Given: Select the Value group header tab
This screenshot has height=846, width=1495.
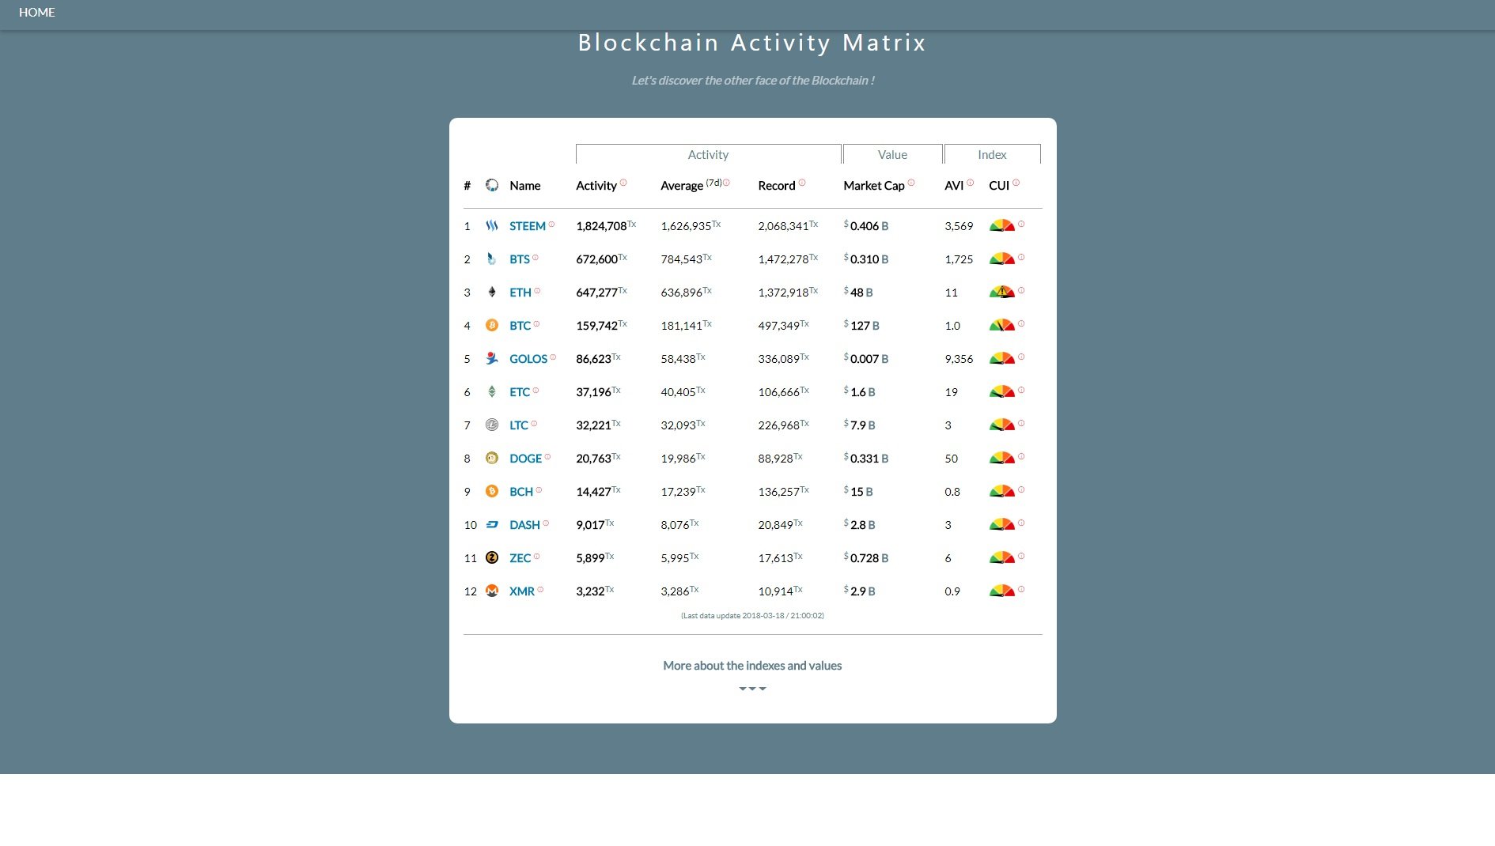Looking at the screenshot, I should (x=892, y=154).
